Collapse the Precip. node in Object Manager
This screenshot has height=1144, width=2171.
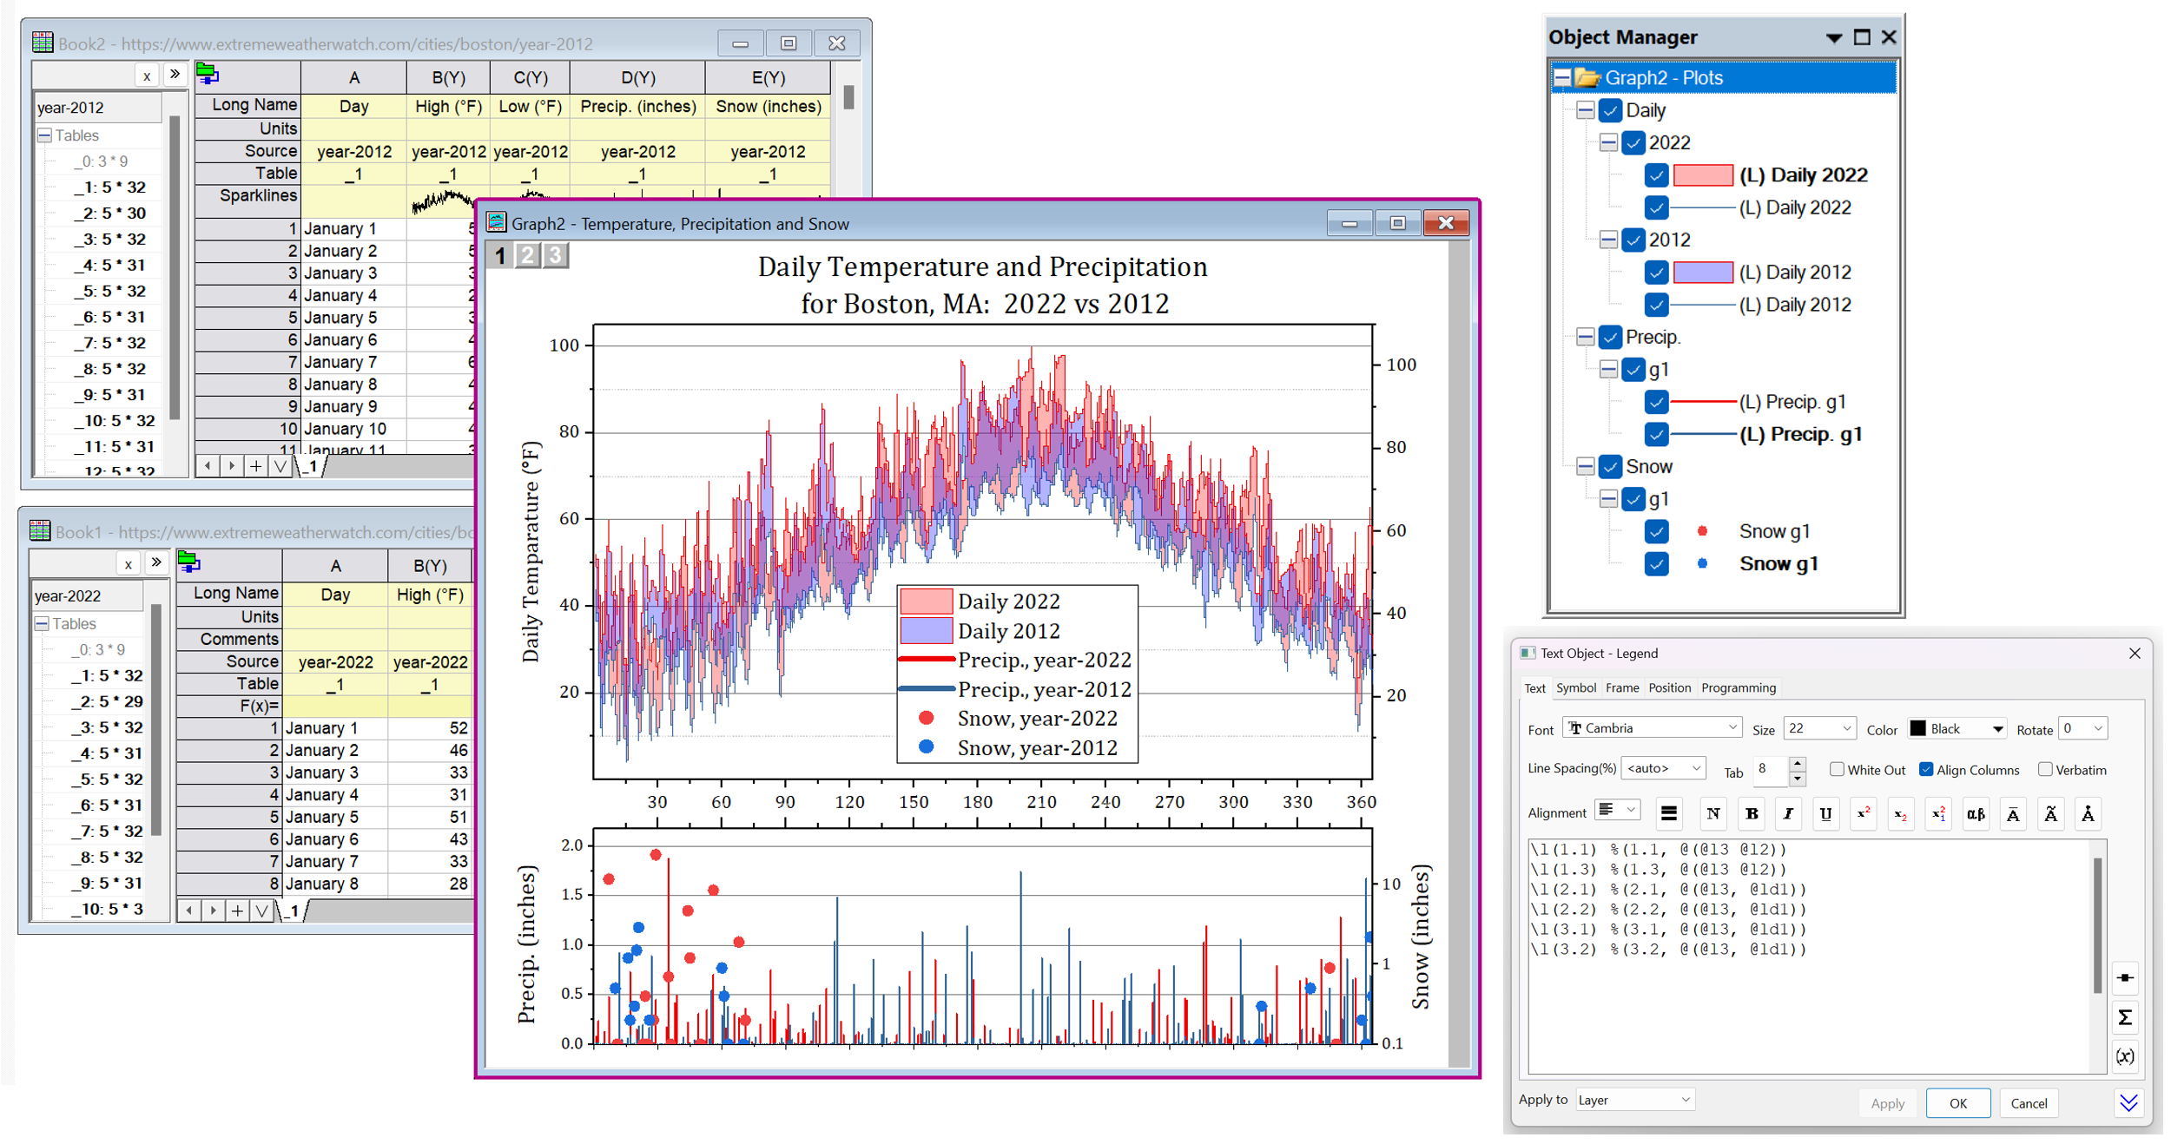coord(1585,337)
